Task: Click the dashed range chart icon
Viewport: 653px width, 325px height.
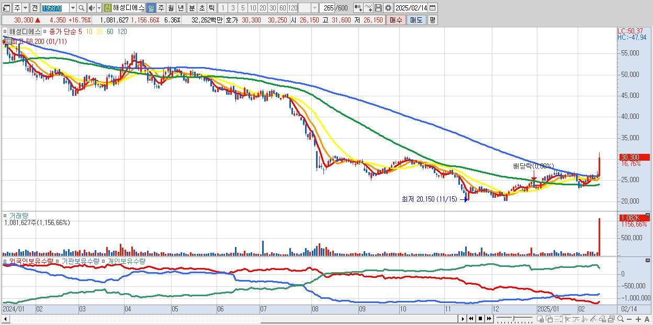Action: tap(558, 319)
